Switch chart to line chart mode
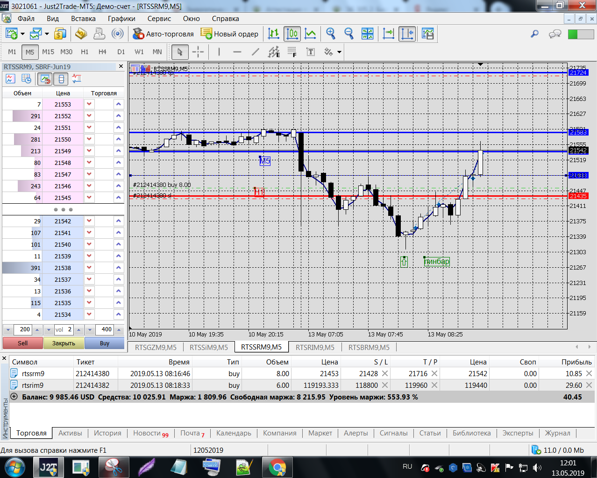 point(310,34)
